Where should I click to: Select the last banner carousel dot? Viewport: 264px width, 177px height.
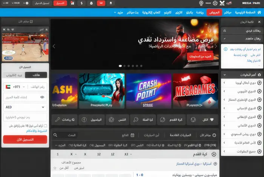click(x=141, y=66)
